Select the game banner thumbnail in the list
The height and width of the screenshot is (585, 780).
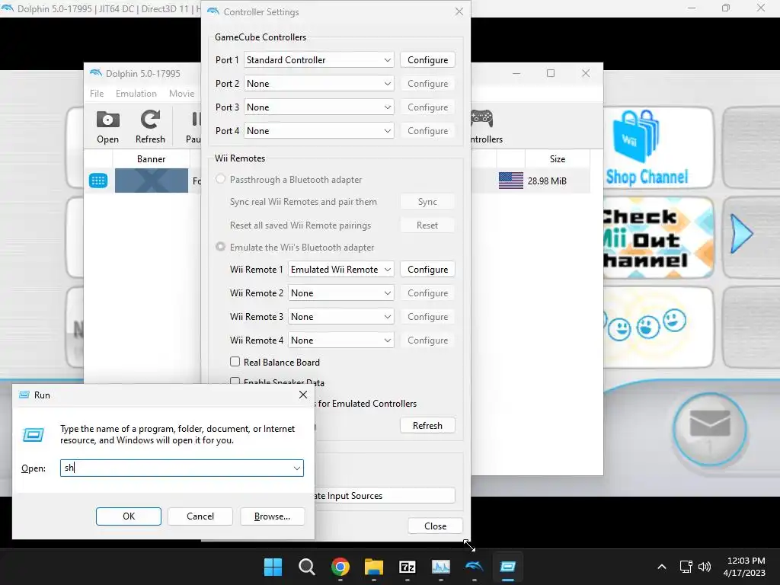[152, 181]
